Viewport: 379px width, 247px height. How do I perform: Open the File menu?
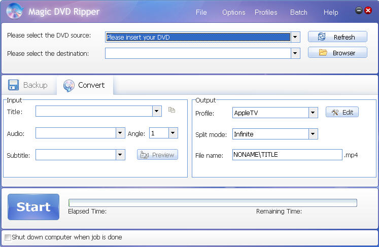pyautogui.click(x=201, y=12)
